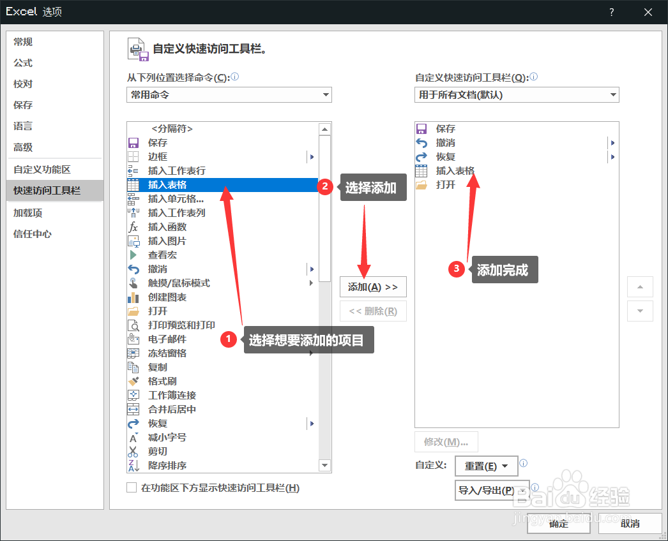Click the 插入函数 fx icon

[133, 227]
